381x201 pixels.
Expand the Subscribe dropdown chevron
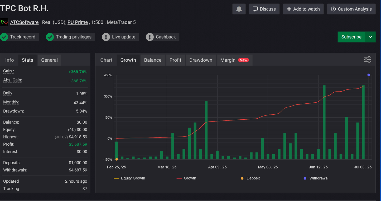[370, 37]
